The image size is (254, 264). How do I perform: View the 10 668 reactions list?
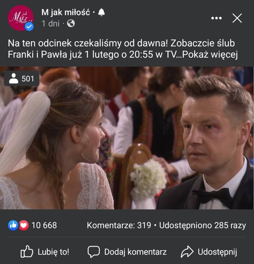pyautogui.click(x=44, y=225)
